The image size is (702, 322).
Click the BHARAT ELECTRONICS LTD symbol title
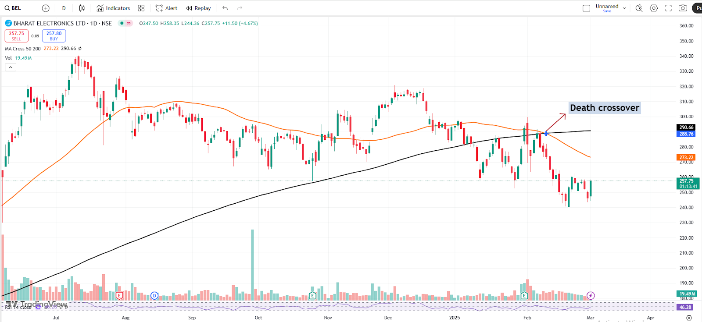coord(49,23)
